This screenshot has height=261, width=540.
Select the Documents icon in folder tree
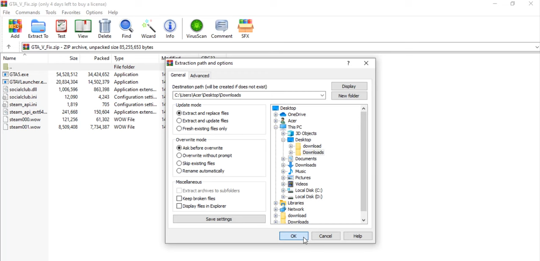(291, 159)
